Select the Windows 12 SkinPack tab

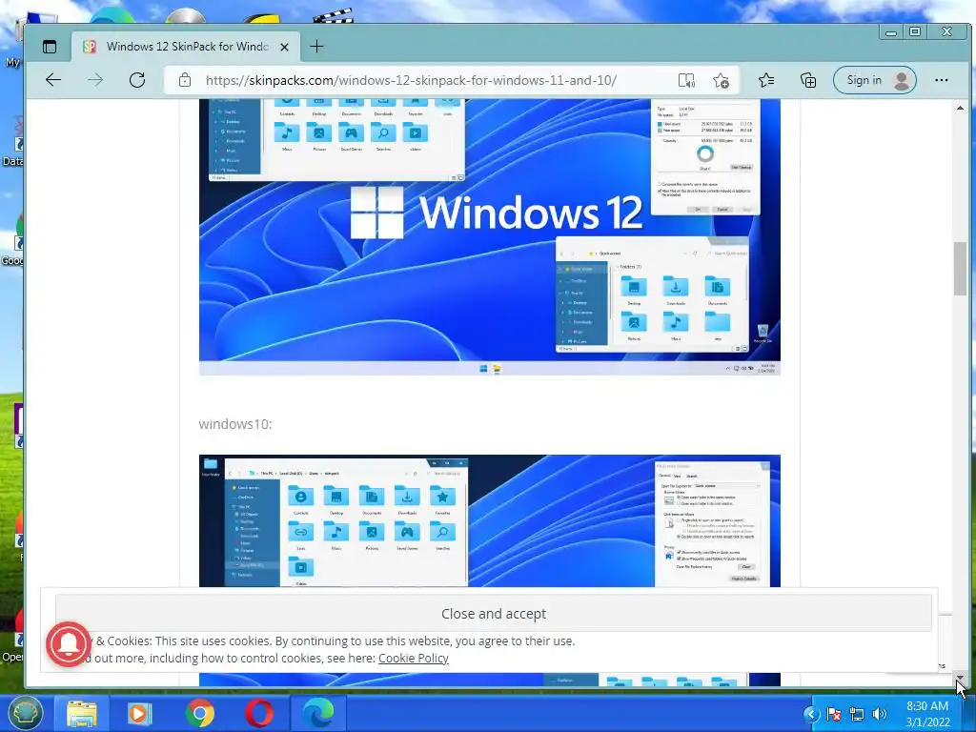pyautogui.click(x=186, y=47)
